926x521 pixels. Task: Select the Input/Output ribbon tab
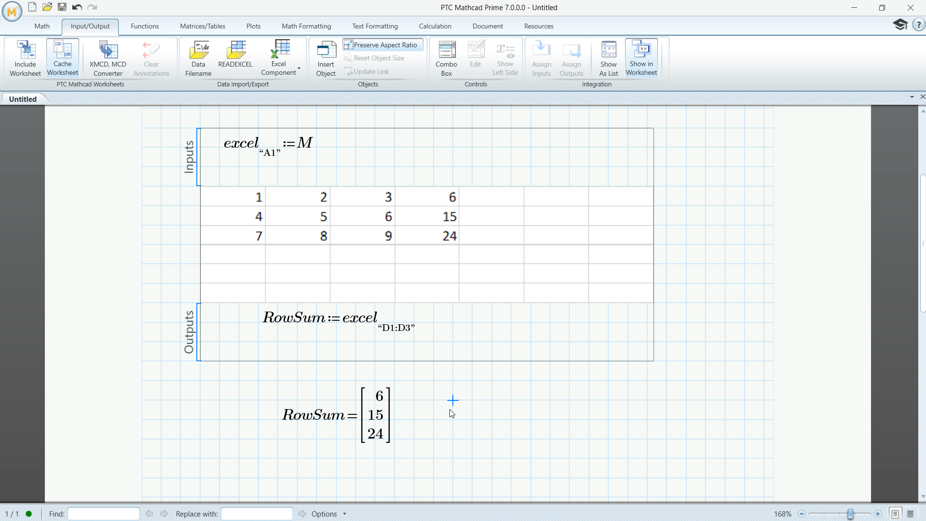[90, 26]
